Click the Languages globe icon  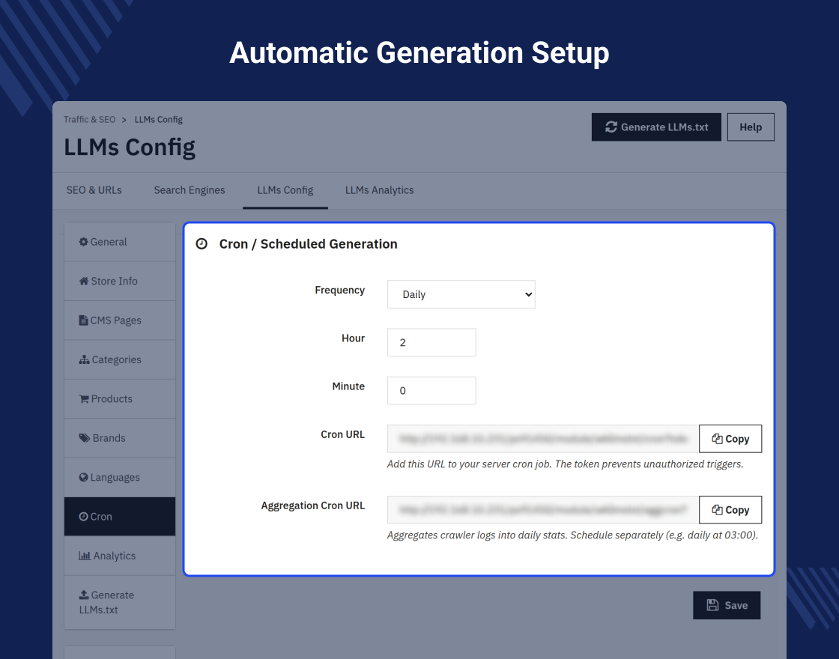point(83,477)
